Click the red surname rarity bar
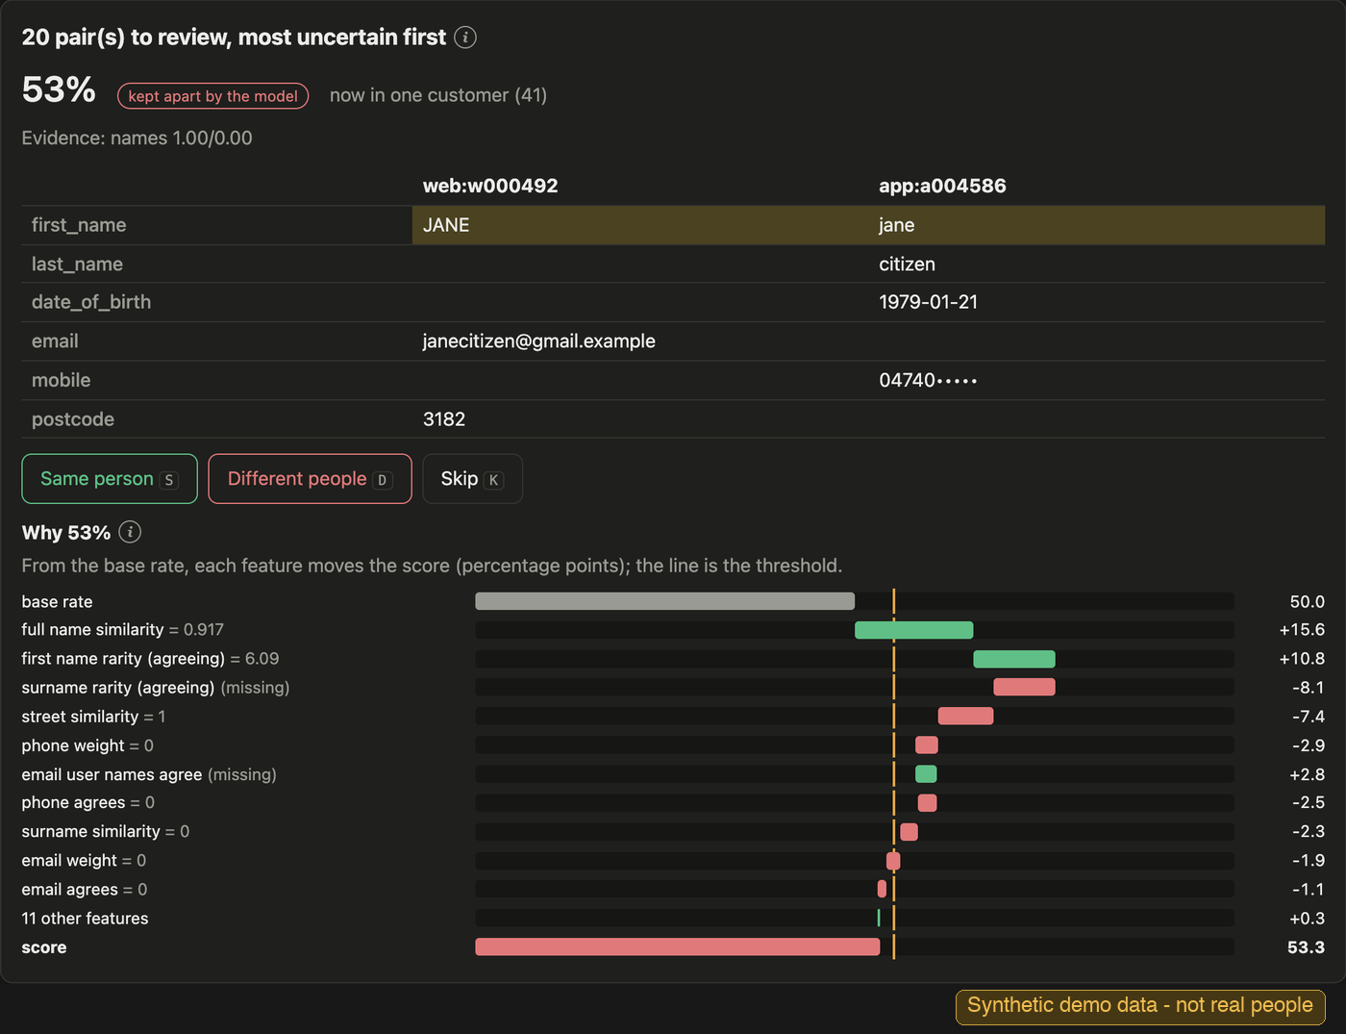This screenshot has width=1346, height=1034. point(1024,687)
